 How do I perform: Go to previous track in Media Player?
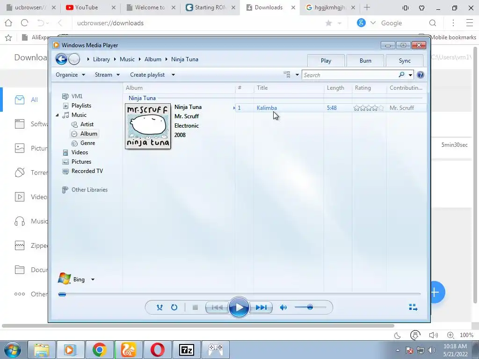(217, 308)
